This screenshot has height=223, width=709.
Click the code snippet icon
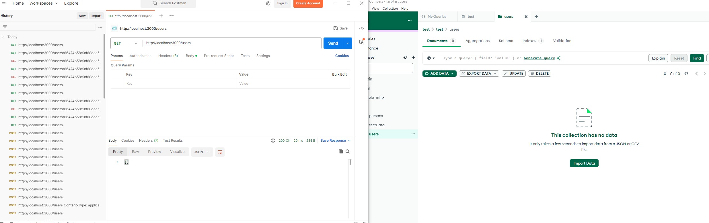point(361,28)
